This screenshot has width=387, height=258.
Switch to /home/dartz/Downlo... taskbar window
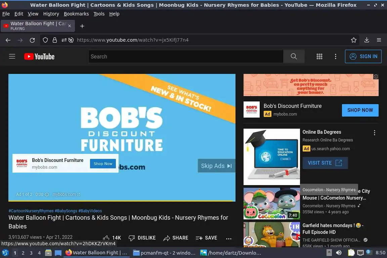pyautogui.click(x=230, y=253)
